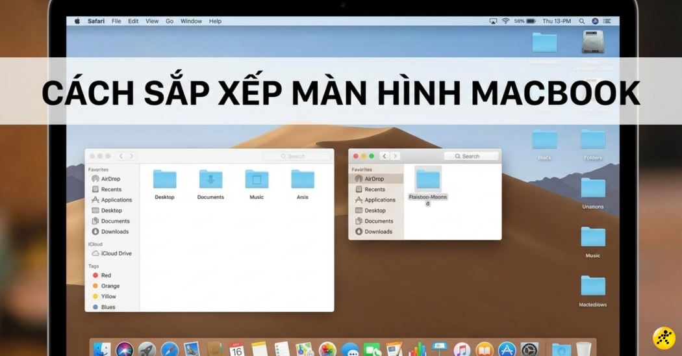The image size is (682, 356).
Task: Open the Go menu in the menu bar
Action: [170, 21]
